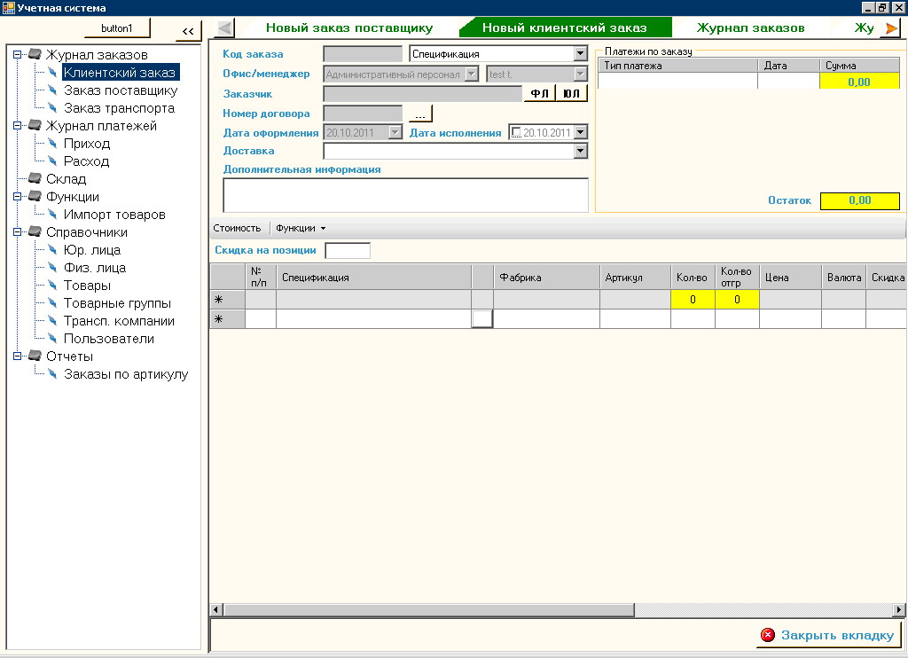Open the Спецификация dropdown

click(x=580, y=54)
